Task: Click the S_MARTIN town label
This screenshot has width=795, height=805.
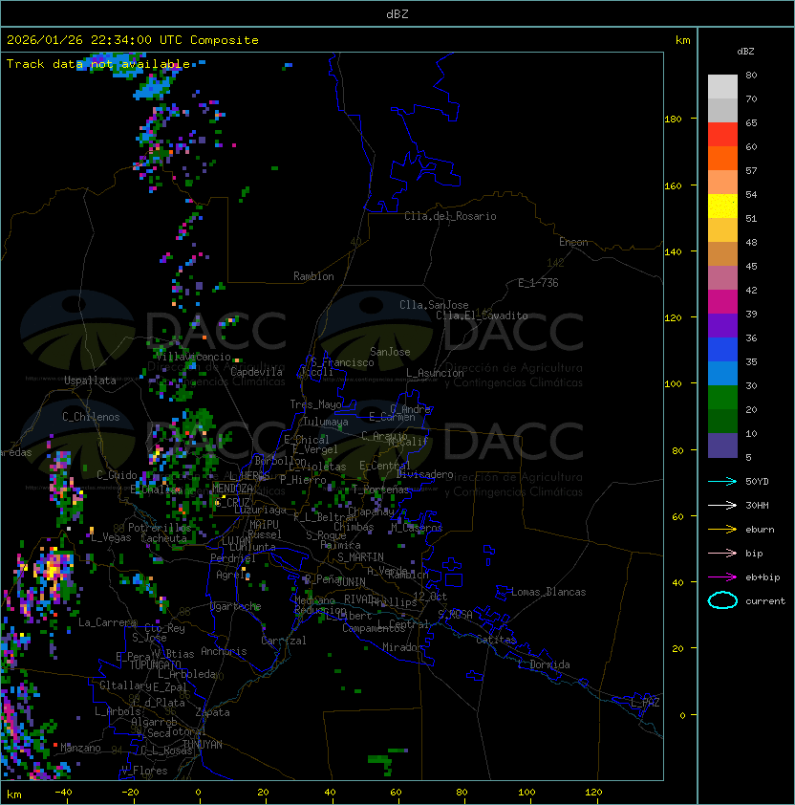Action: pyautogui.click(x=360, y=556)
